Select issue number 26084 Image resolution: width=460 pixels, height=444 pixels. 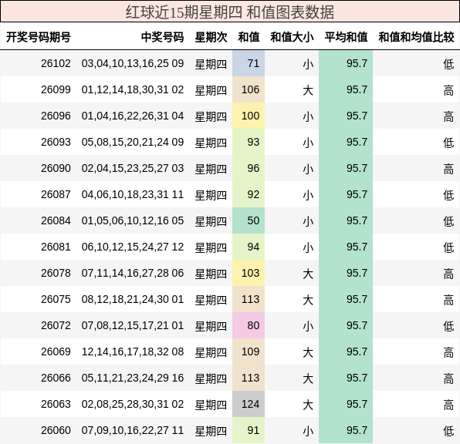56,220
